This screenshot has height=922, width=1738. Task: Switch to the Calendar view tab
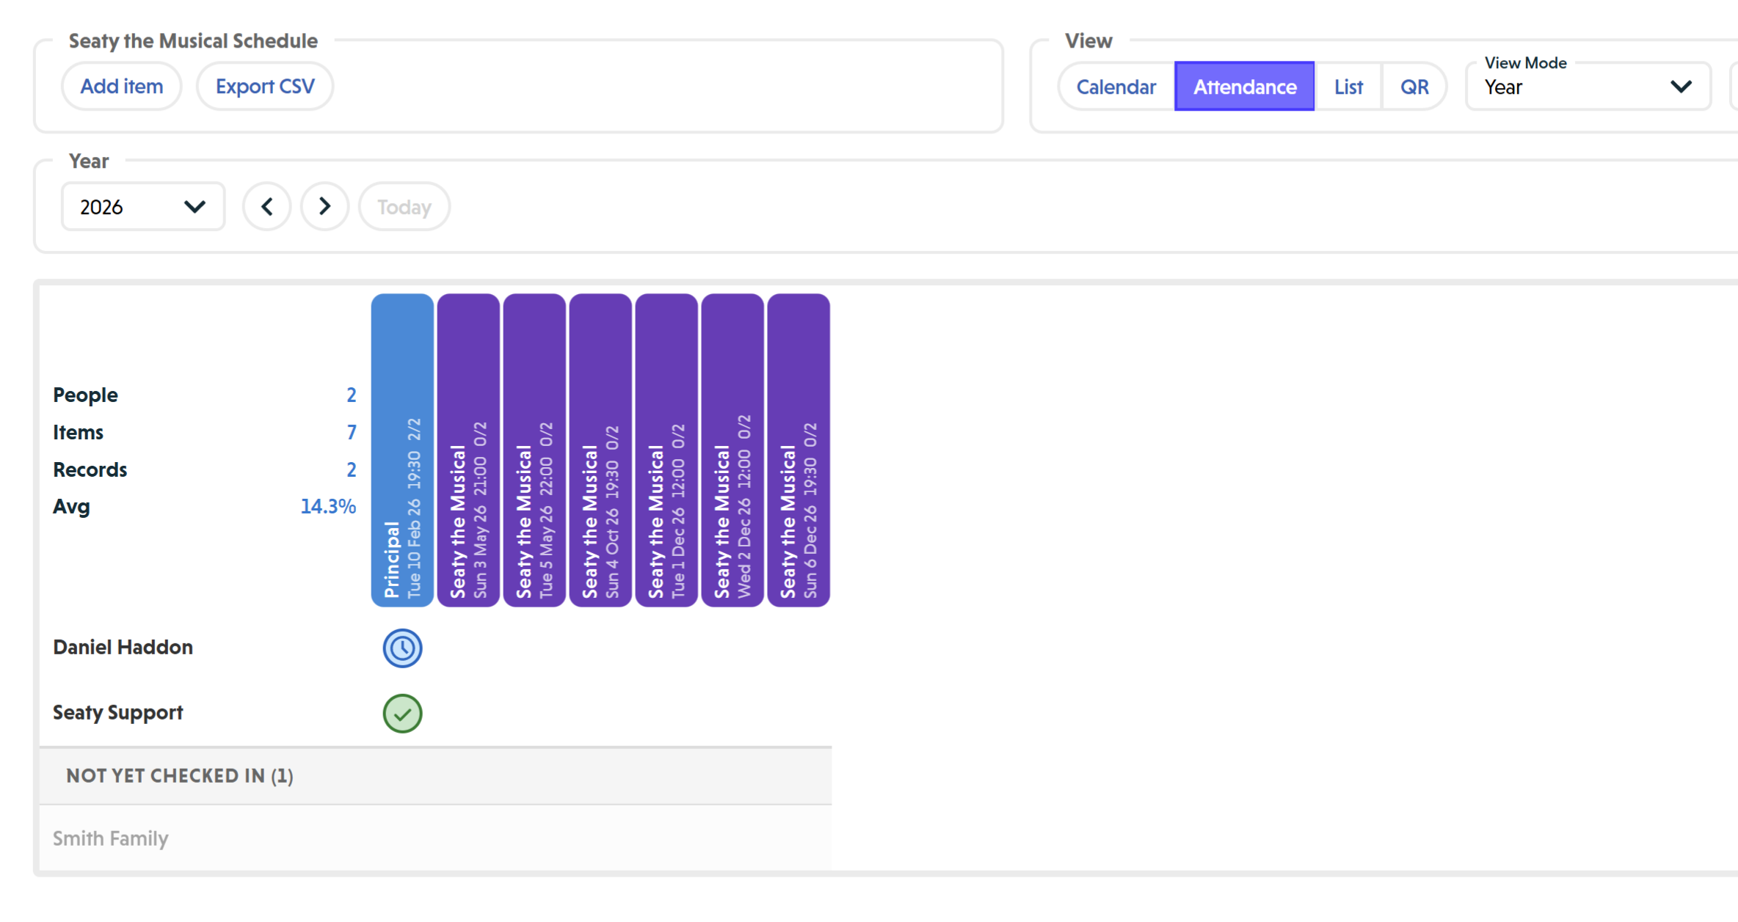click(x=1116, y=86)
